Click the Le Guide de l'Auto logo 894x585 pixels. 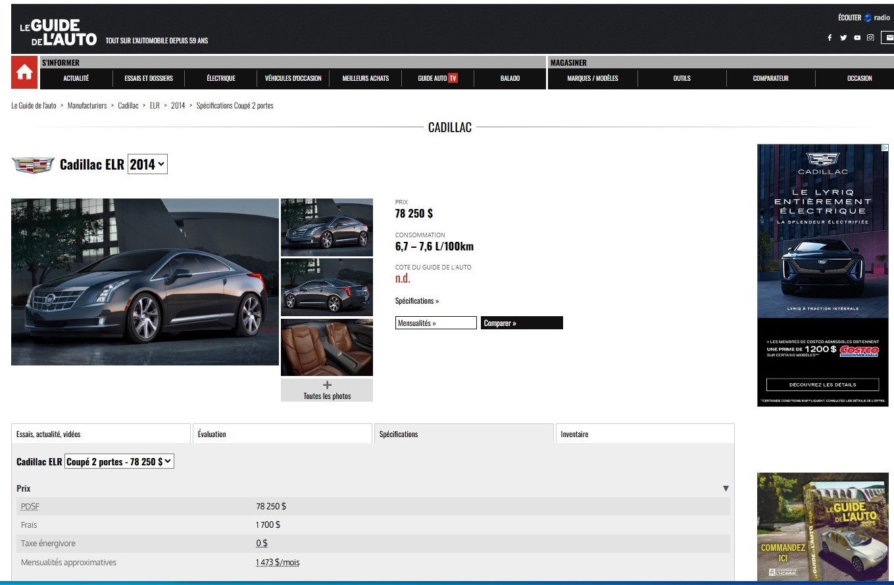tap(59, 32)
